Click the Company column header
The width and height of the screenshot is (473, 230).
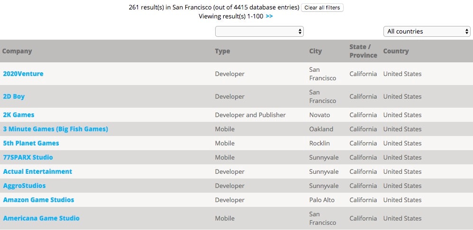coord(17,51)
